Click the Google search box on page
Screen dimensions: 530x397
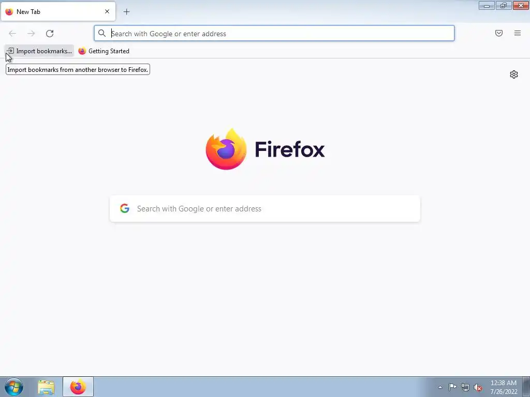point(265,209)
